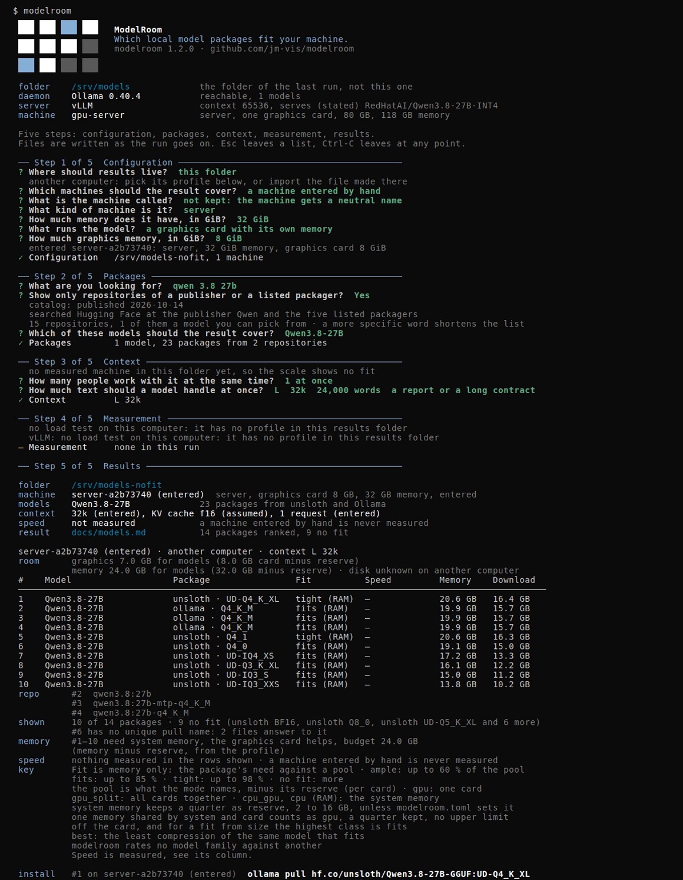
Task: Select the "unsloth · UD-IQ3_XXS" package cell
Action: pos(226,684)
